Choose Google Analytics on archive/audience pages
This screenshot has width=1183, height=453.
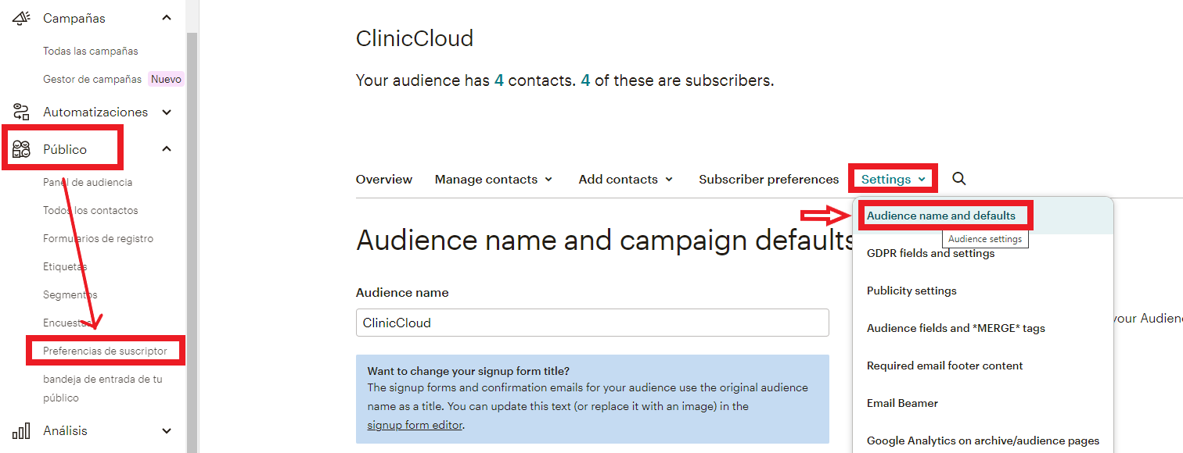pyautogui.click(x=983, y=441)
